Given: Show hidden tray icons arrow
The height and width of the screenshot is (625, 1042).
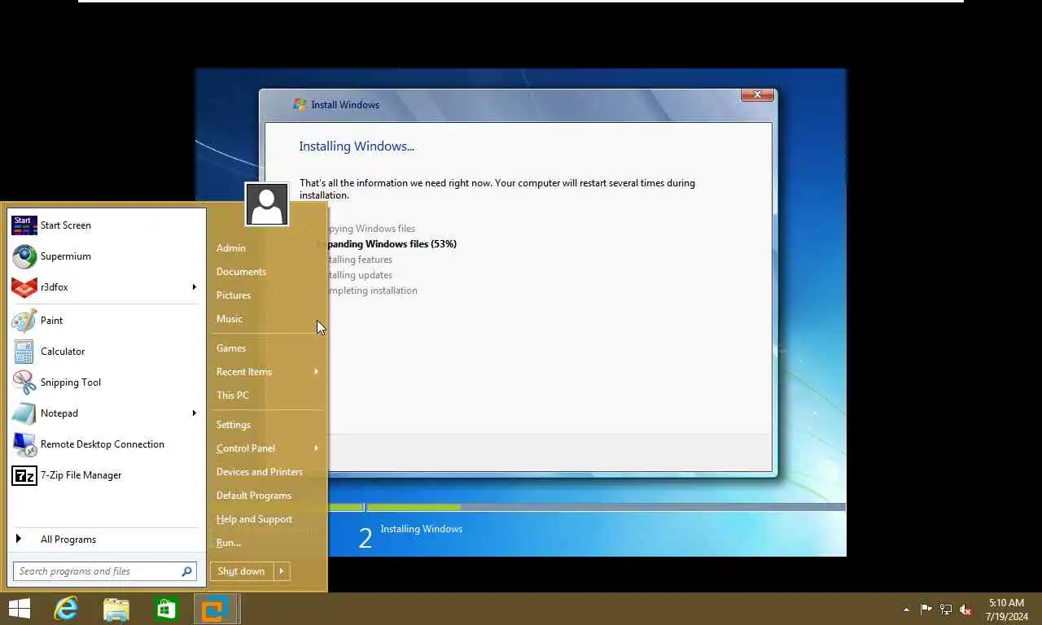Looking at the screenshot, I should pos(906,610).
